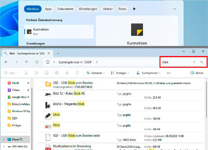
Task: Paste from clipboard using the paste icon
Action: [47, 73]
